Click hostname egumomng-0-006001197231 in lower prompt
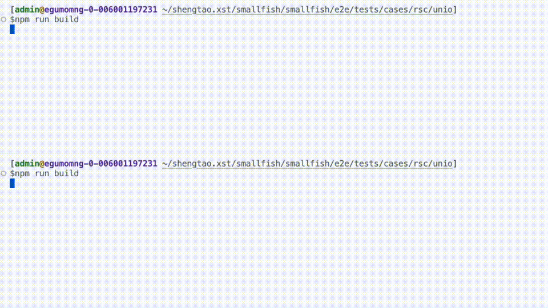Image resolution: width=548 pixels, height=308 pixels. [x=101, y=164]
